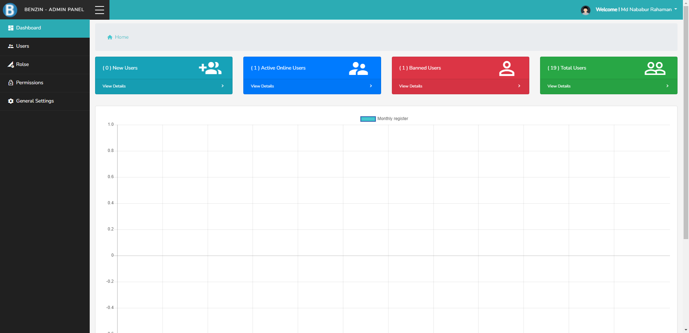689x333 pixels.
Task: View Details of Banned Users
Action: tap(411, 86)
